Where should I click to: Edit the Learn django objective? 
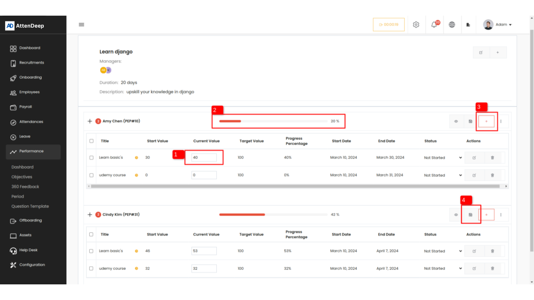[481, 53]
